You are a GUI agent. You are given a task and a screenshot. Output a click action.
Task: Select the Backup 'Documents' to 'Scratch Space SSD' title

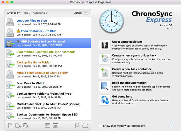(47, 115)
